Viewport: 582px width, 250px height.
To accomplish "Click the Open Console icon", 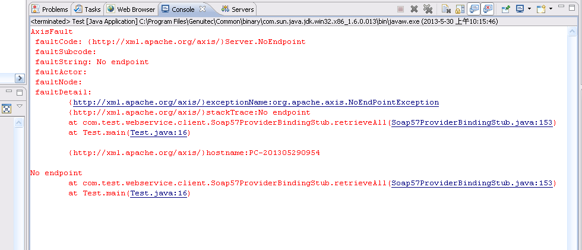I will (541, 9).
